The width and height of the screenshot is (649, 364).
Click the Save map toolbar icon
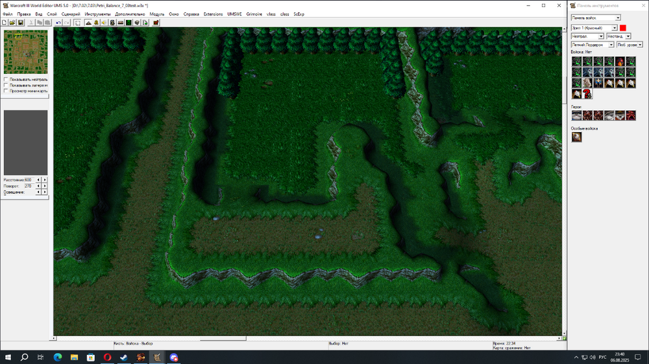21,23
